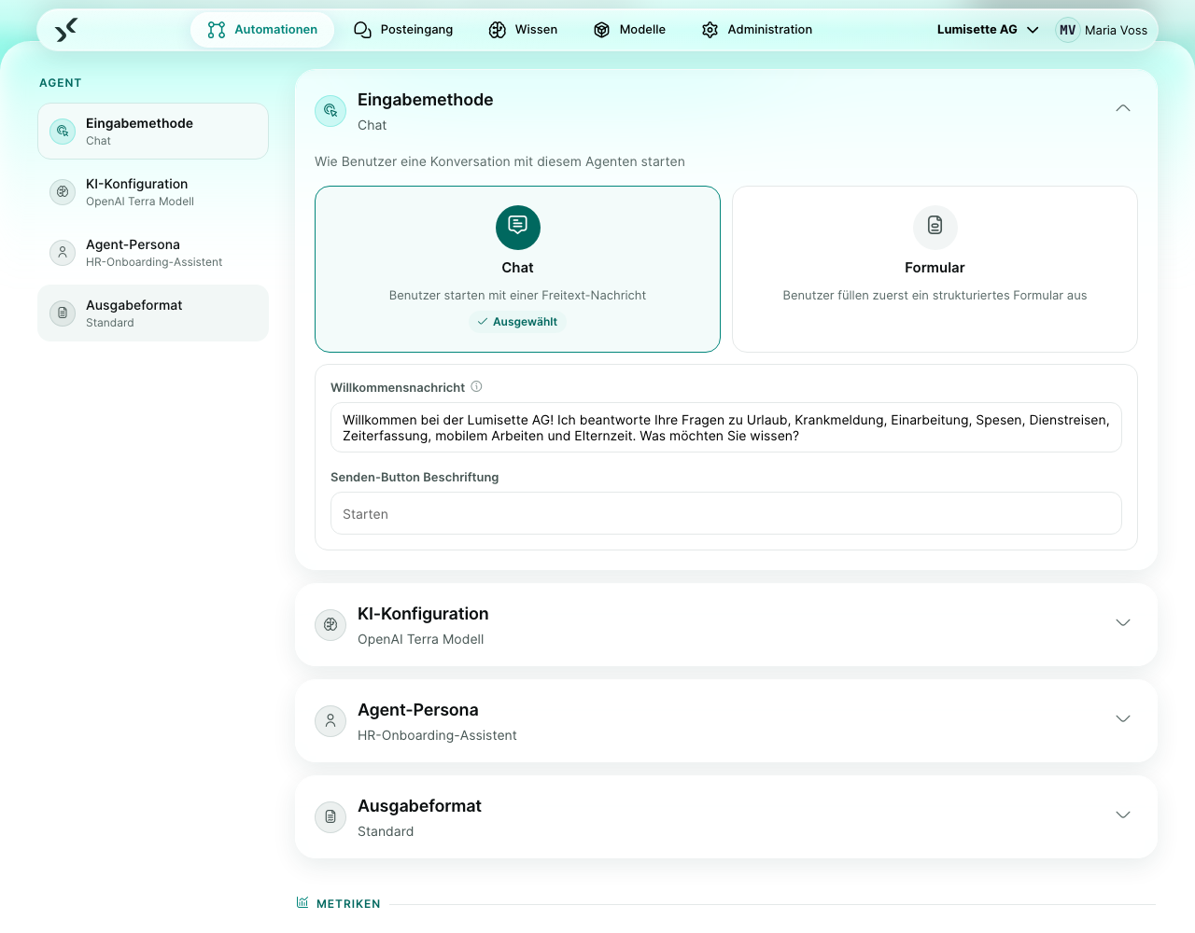Select the Chat input method card

point(517,269)
